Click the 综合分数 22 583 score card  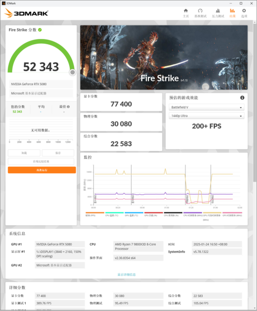(x=121, y=142)
